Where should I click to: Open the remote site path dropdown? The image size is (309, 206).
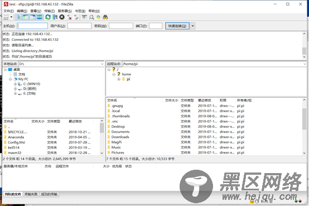click(x=305, y=64)
